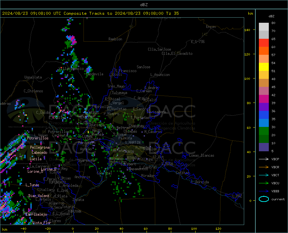The width and height of the screenshot is (288, 233).
Task: Click the Catitas map label
Action: tap(182, 173)
